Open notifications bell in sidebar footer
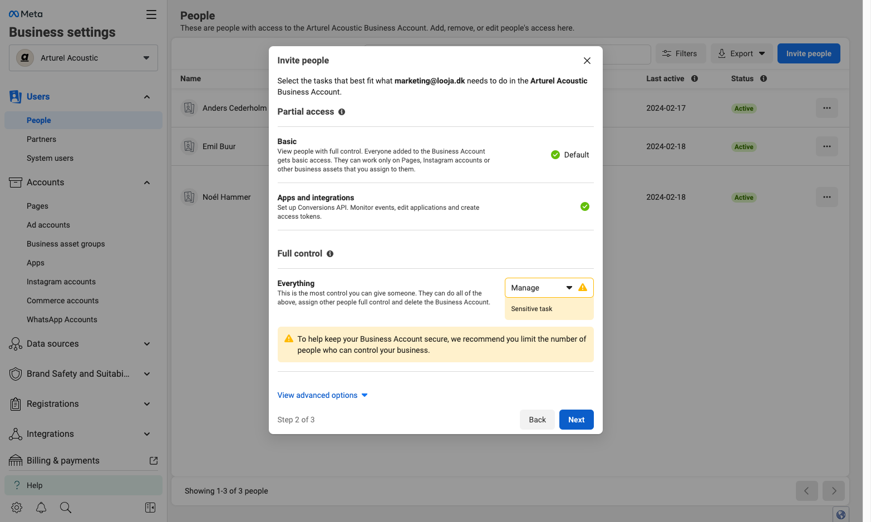The width and height of the screenshot is (871, 522). pyautogui.click(x=41, y=508)
